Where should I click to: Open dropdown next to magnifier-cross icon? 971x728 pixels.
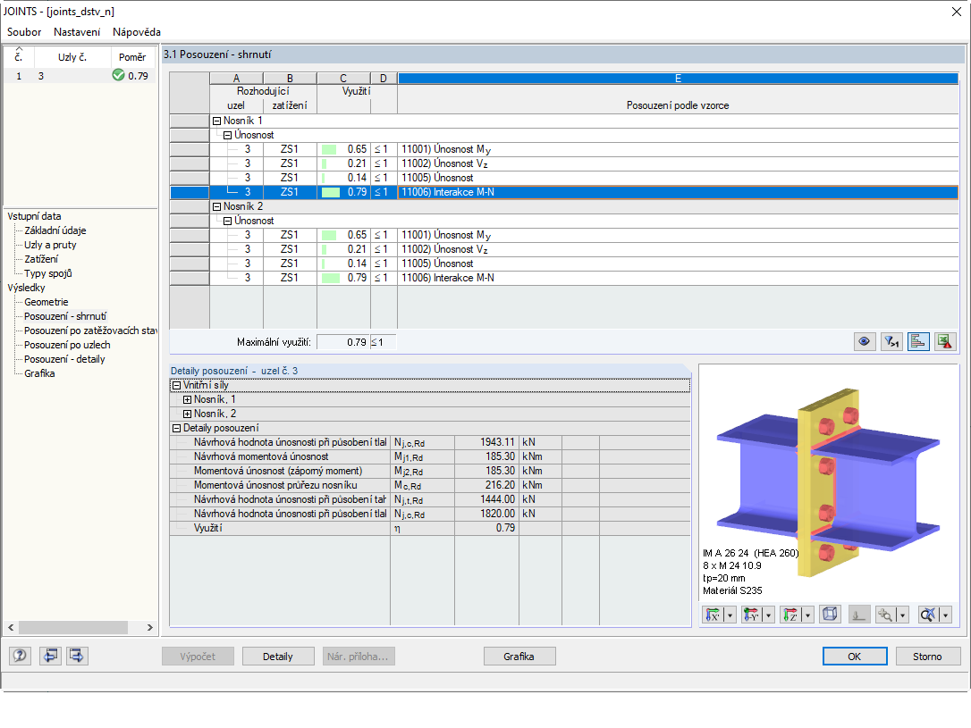pyautogui.click(x=945, y=615)
